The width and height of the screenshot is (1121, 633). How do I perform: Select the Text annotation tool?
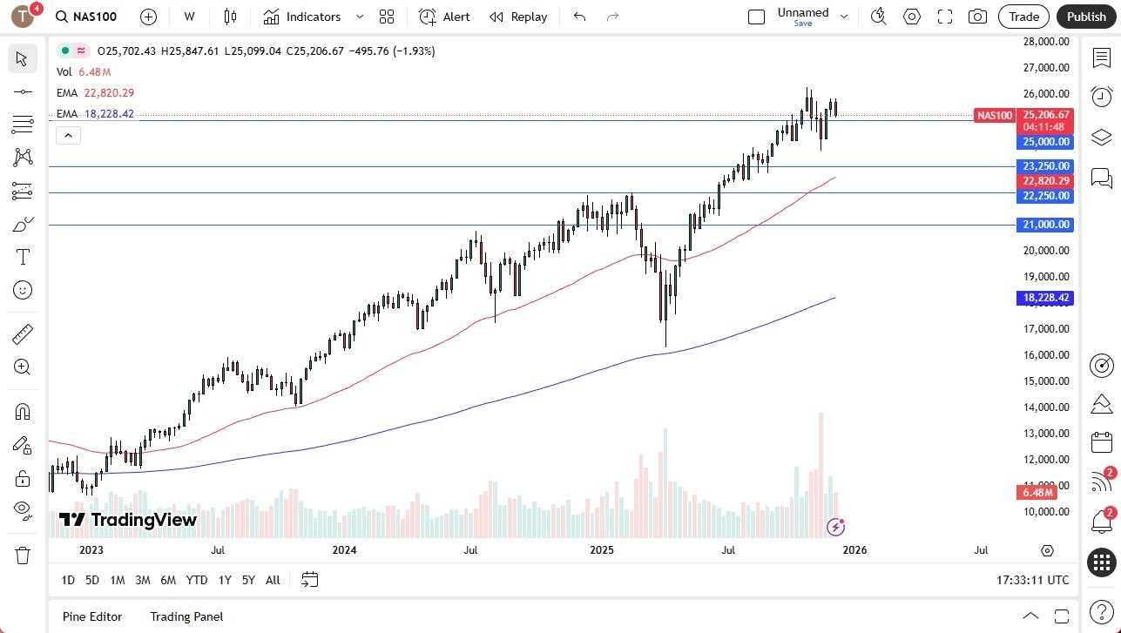23,257
